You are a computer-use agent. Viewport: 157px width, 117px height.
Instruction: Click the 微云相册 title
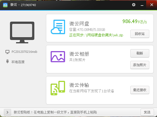pyautogui.click(x=79, y=54)
